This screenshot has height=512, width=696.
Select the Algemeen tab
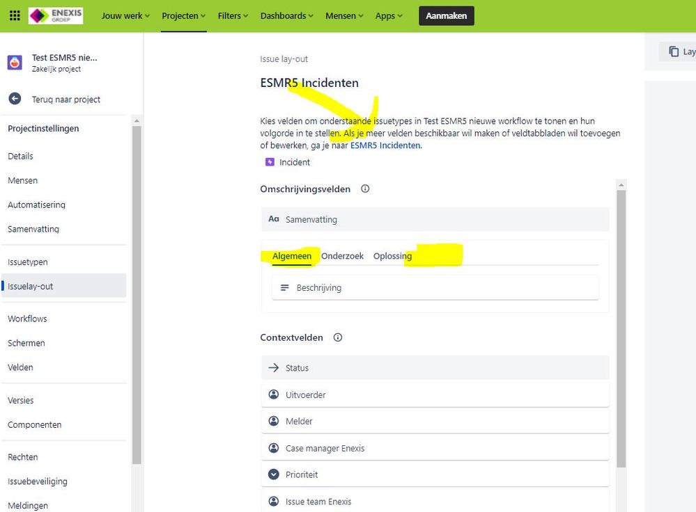pyautogui.click(x=292, y=256)
